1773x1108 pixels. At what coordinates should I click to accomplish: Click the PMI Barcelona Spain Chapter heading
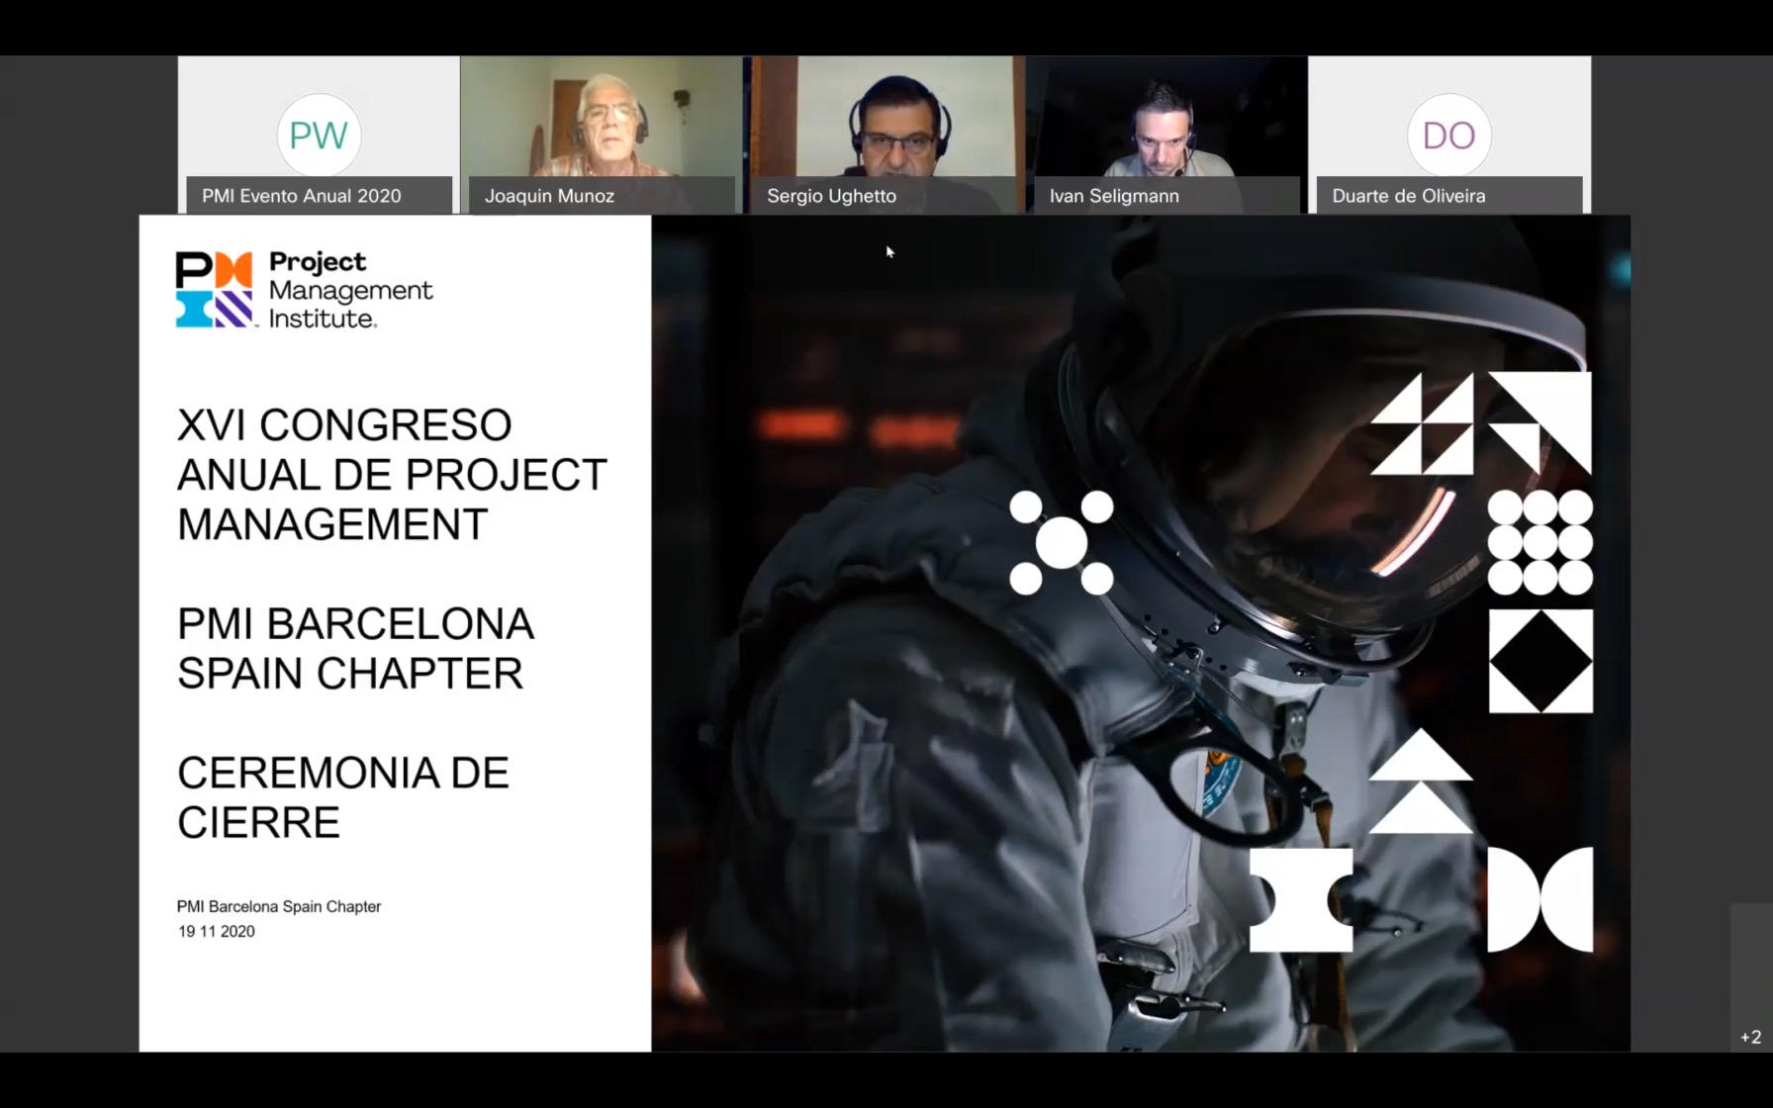[x=355, y=649]
